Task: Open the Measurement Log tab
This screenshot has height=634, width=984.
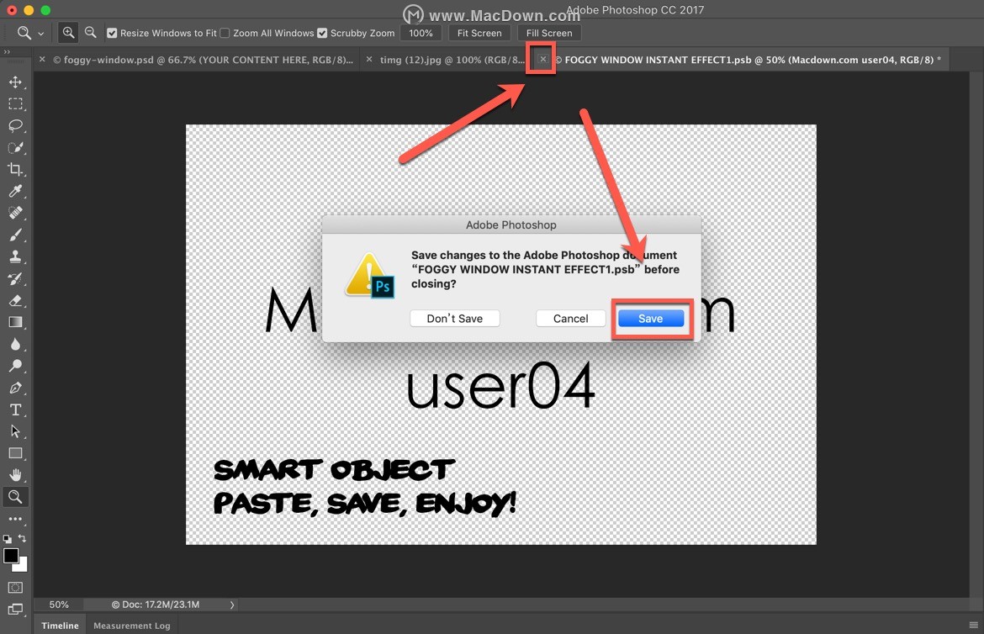Action: (x=132, y=626)
